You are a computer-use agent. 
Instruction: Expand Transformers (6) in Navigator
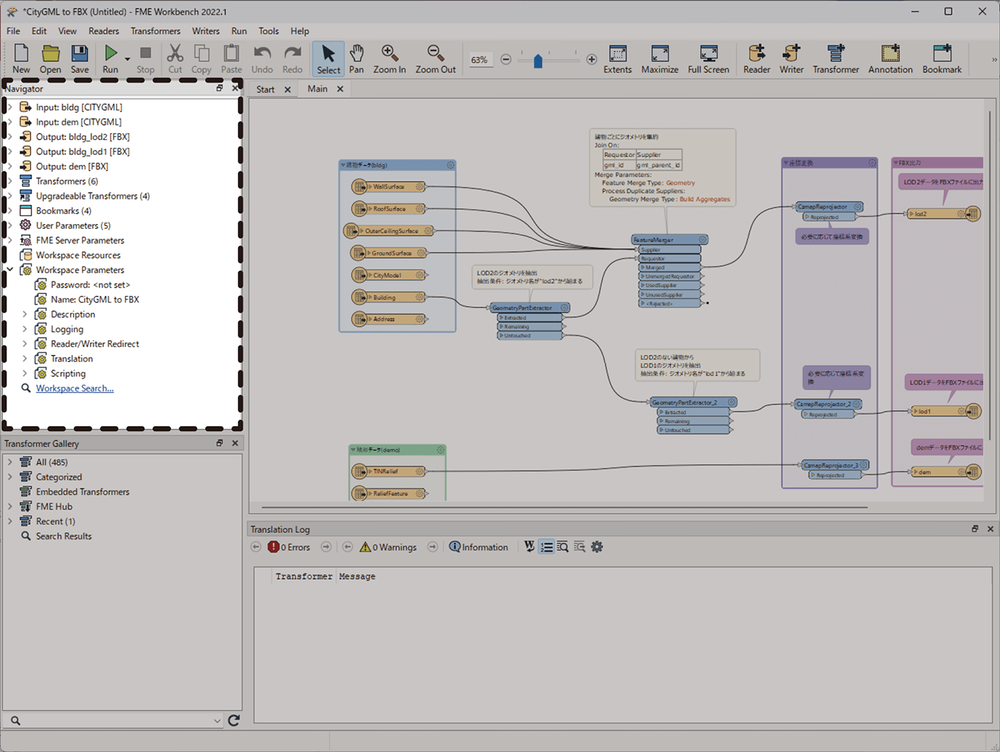click(10, 181)
